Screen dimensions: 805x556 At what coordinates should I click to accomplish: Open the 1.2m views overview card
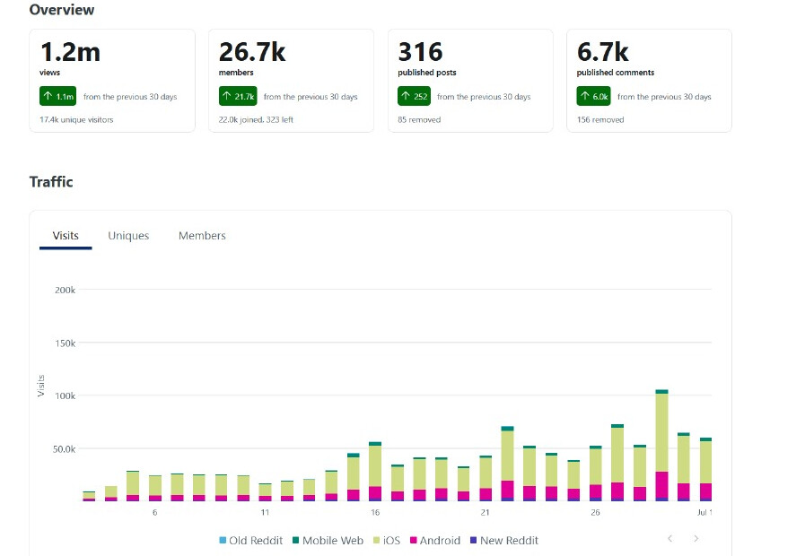tap(112, 81)
